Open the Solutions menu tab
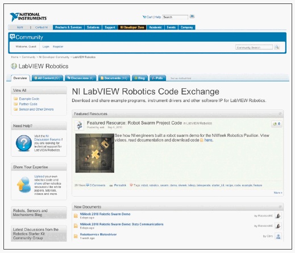This screenshot has width=295, height=253. [93, 27]
